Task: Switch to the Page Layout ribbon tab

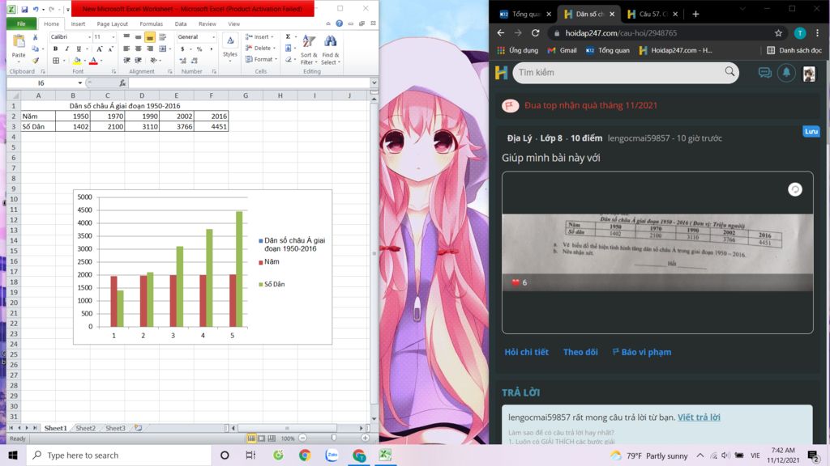Action: pos(112,23)
